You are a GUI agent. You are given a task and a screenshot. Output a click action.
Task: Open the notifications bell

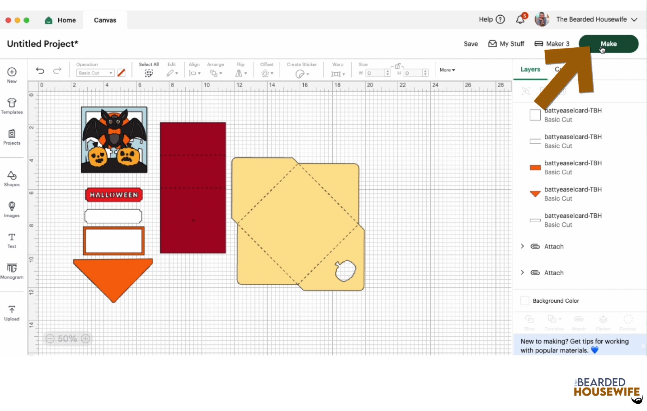click(x=520, y=19)
